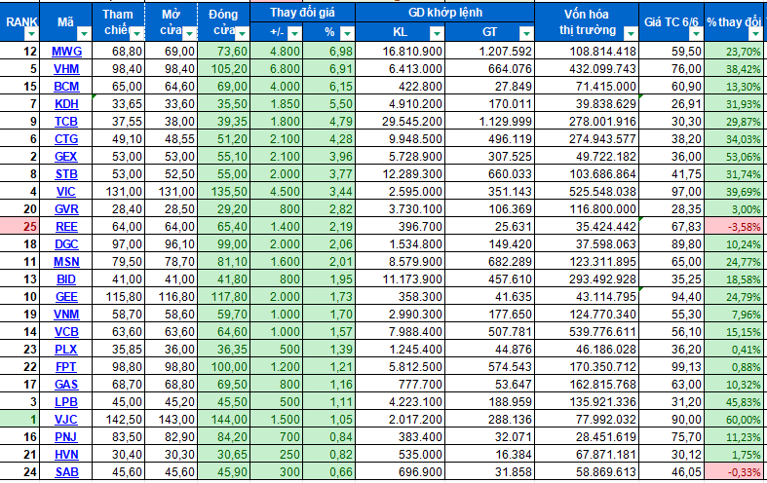Open the VJC stock link
Image resolution: width=767 pixels, height=483 pixels.
pos(66,420)
